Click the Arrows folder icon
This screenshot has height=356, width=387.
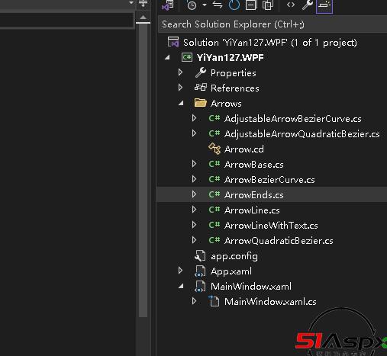click(x=201, y=103)
